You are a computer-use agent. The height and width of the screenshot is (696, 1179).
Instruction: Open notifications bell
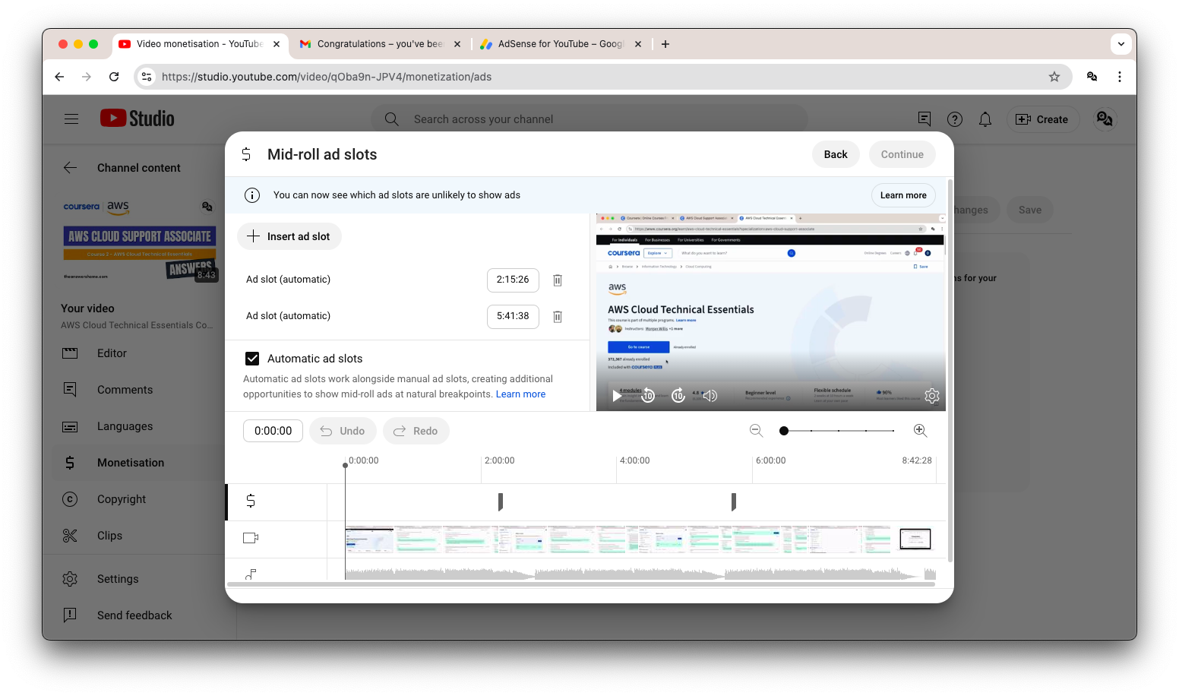tap(985, 119)
